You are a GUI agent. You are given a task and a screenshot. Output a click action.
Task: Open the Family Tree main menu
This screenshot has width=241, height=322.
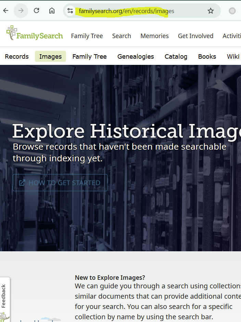(87, 36)
